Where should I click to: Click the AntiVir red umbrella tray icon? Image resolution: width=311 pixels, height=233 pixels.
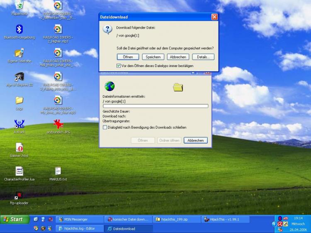[280, 224]
